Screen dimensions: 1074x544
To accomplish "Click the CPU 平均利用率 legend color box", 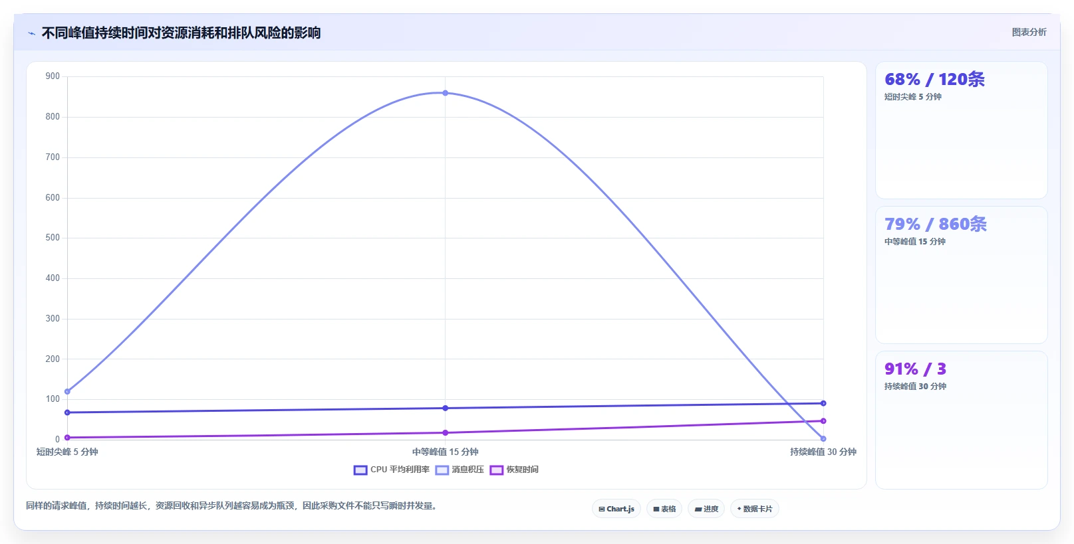I will click(360, 470).
